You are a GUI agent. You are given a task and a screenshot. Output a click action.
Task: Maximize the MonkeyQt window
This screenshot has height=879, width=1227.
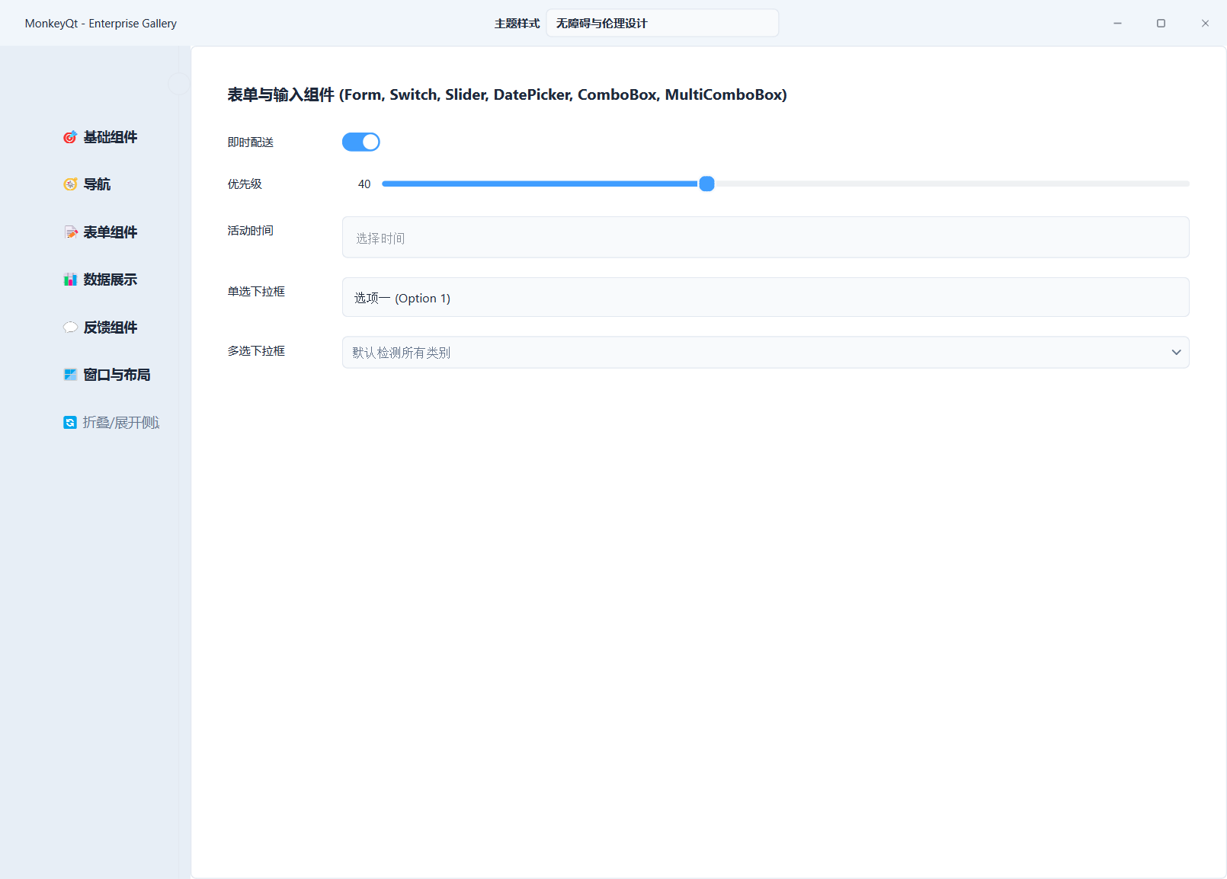[x=1161, y=24]
